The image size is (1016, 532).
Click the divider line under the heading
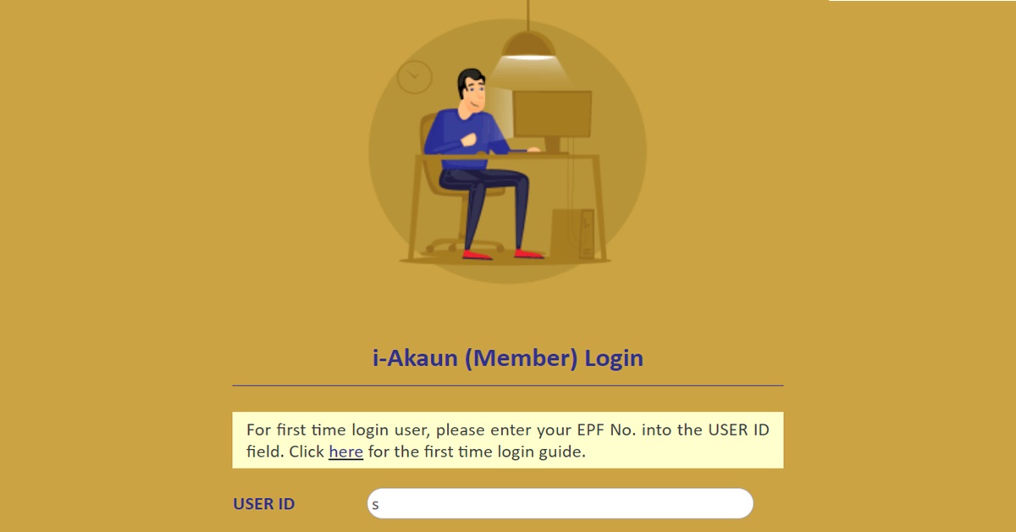coord(508,385)
